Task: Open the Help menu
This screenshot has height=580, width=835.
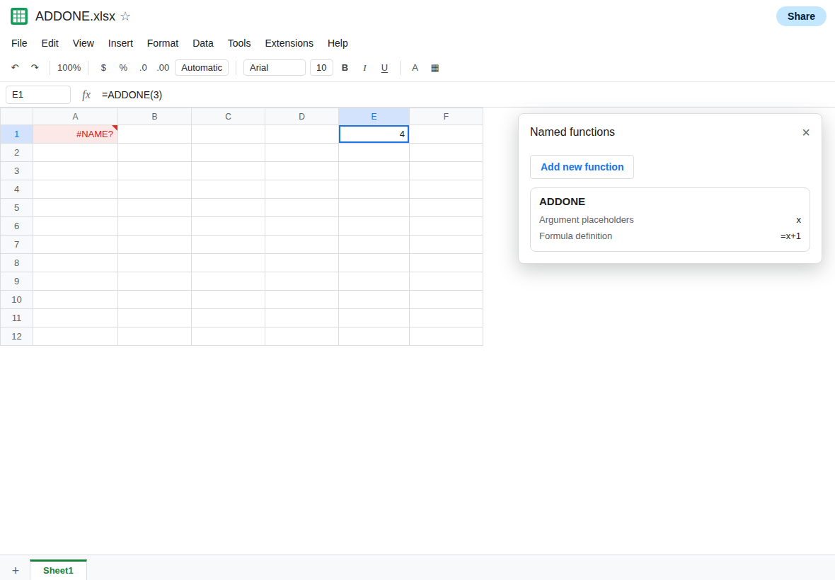Action: pyautogui.click(x=338, y=43)
